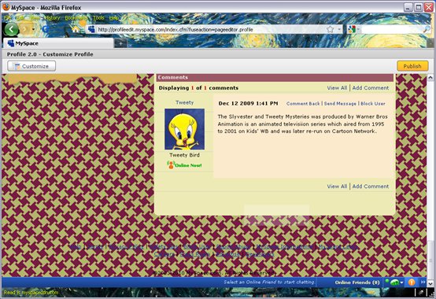Go back with the green Back arrow
This screenshot has height=299, width=436.
tap(11, 29)
